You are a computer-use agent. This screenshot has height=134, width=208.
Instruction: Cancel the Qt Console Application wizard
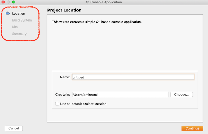point(14,128)
